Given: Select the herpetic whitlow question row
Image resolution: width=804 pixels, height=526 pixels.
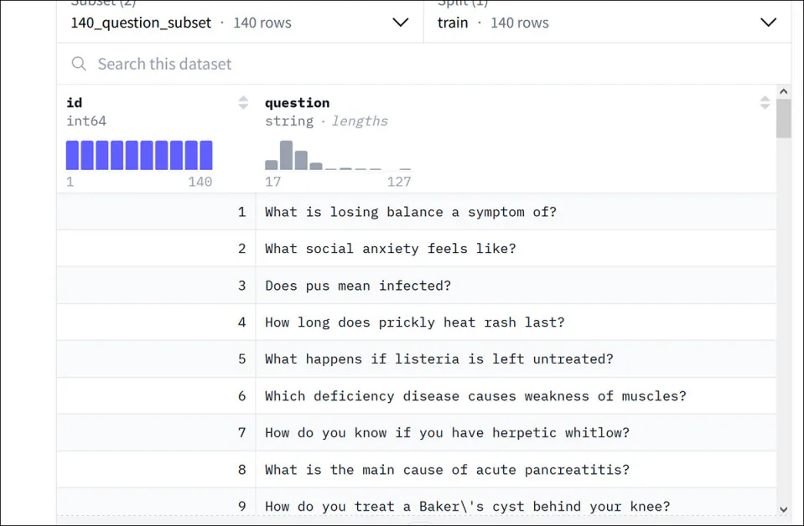Looking at the screenshot, I should [447, 433].
